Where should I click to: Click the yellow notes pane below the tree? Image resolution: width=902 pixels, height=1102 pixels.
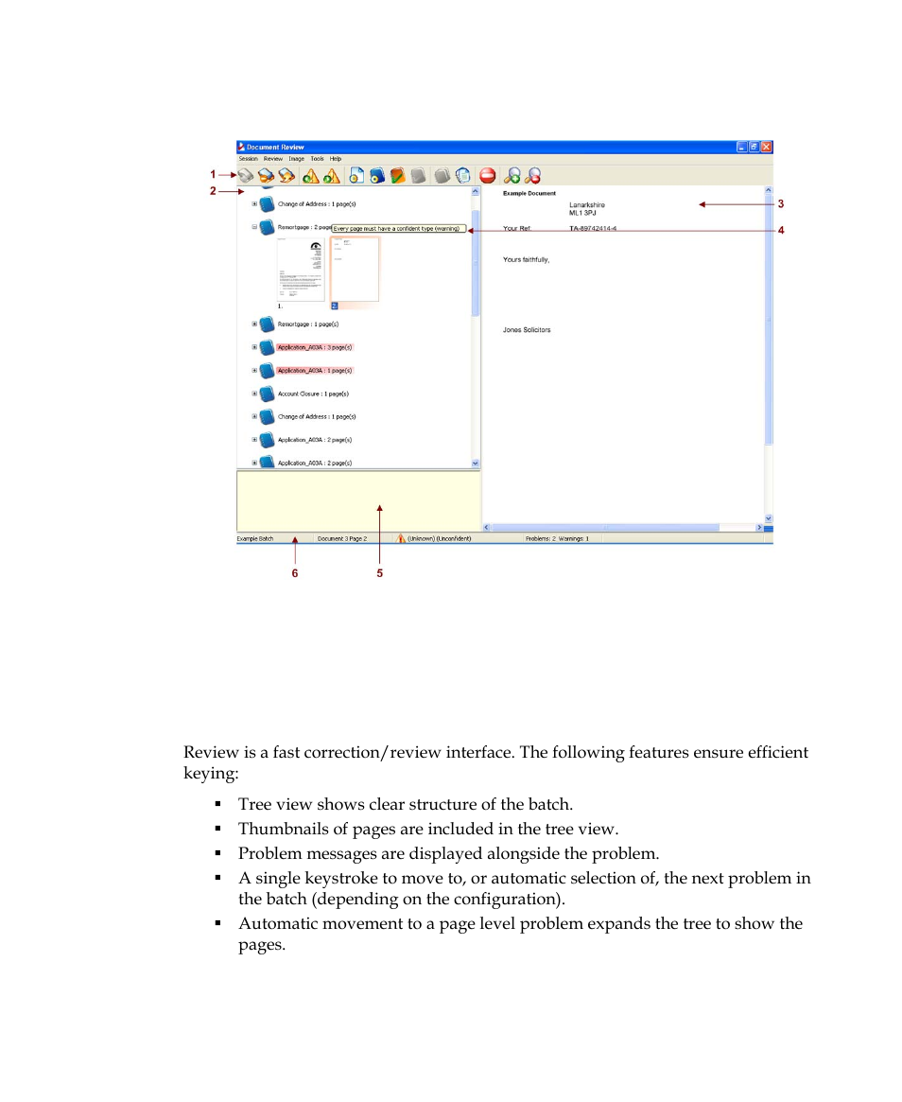pos(358,501)
